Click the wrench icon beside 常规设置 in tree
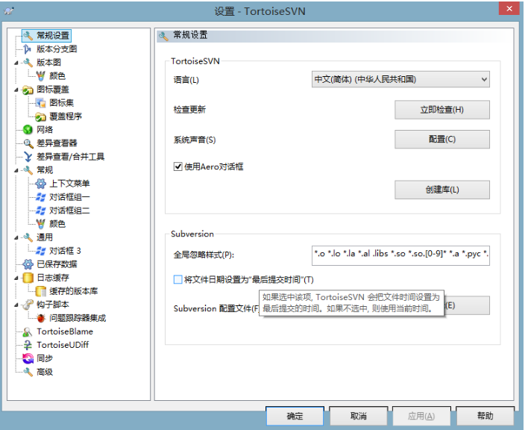Image resolution: width=528 pixels, height=430 pixels. pyautogui.click(x=28, y=36)
